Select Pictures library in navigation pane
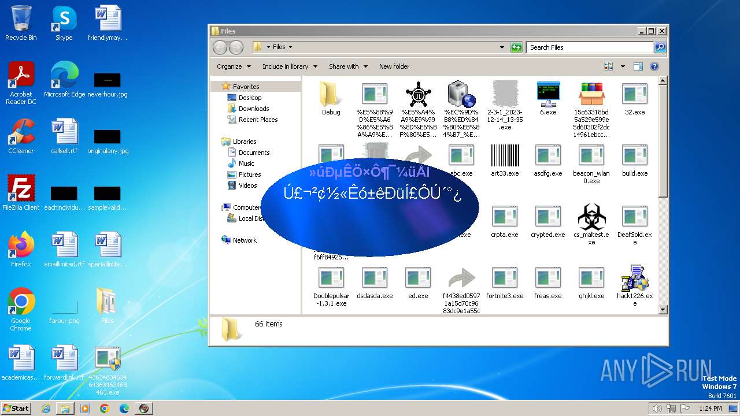 [x=250, y=174]
